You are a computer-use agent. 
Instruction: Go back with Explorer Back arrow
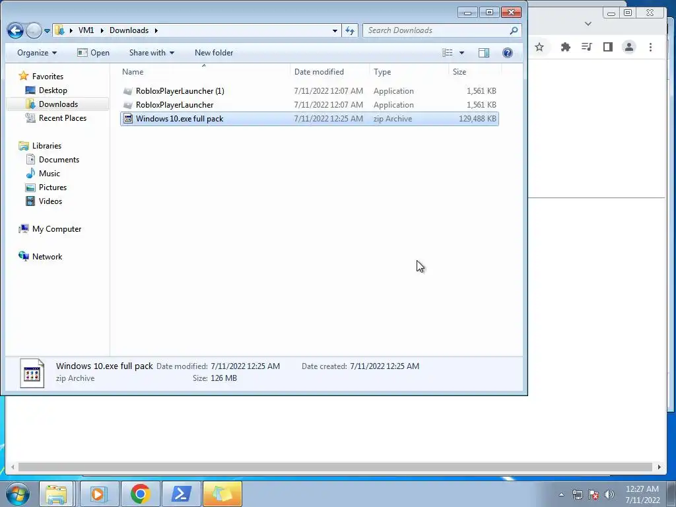point(16,30)
